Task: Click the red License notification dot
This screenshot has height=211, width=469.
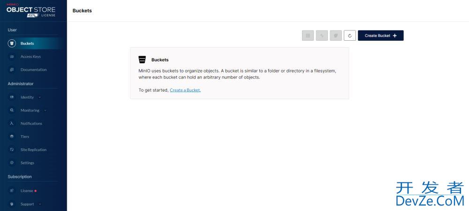Action: (x=36, y=191)
